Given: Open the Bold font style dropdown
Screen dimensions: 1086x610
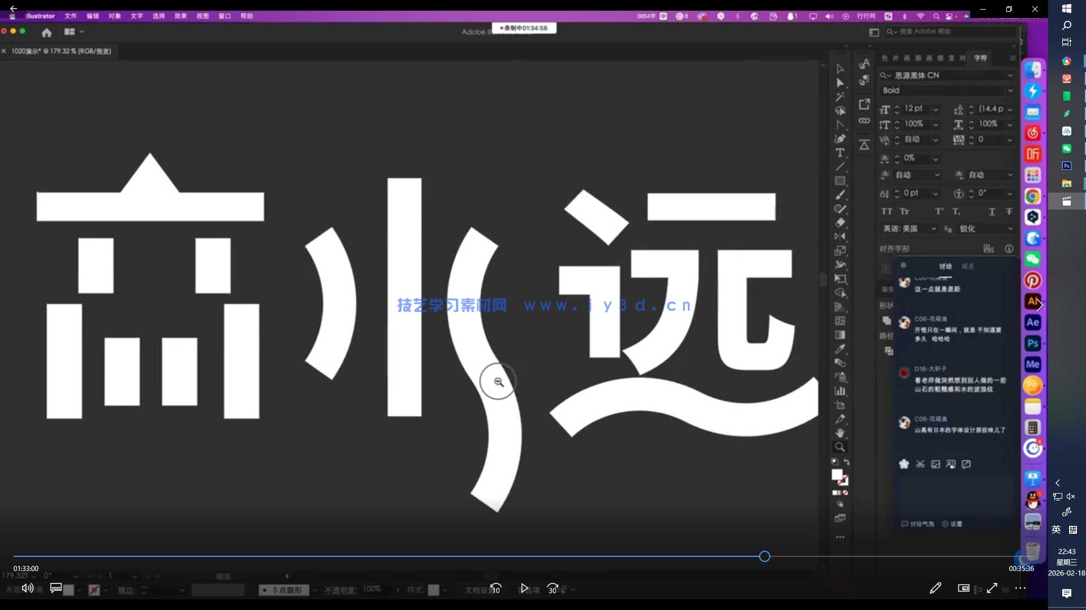Looking at the screenshot, I should click(x=1010, y=90).
